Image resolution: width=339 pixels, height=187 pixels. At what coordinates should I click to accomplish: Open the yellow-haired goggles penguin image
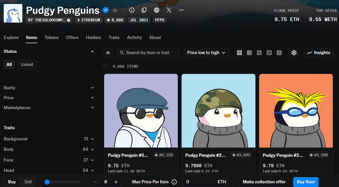296,111
